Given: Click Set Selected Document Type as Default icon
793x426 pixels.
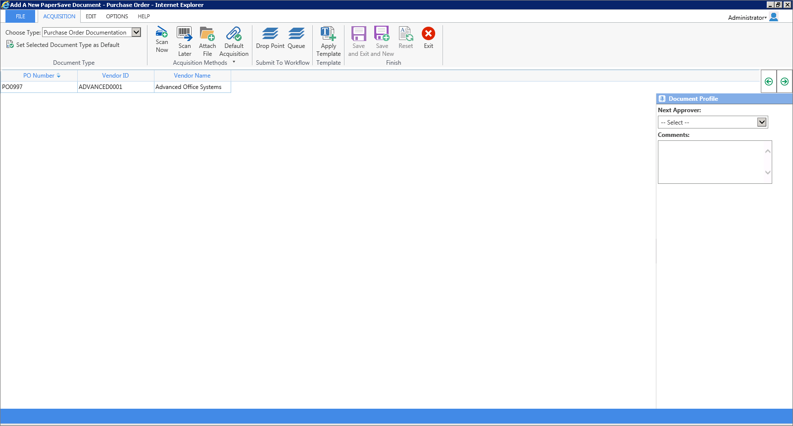Looking at the screenshot, I should tap(10, 44).
